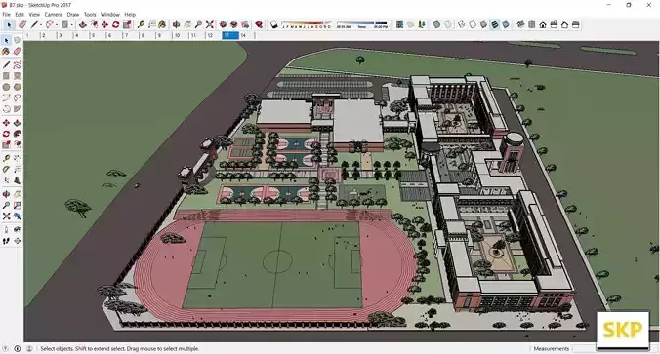
Task: Choose the Offset tool in left toolbar
Action: [x=17, y=144]
